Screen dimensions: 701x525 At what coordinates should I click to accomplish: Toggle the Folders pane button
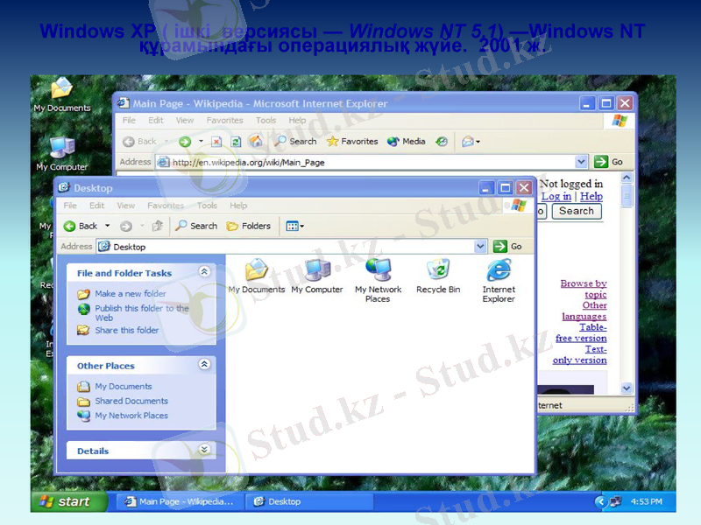(249, 226)
